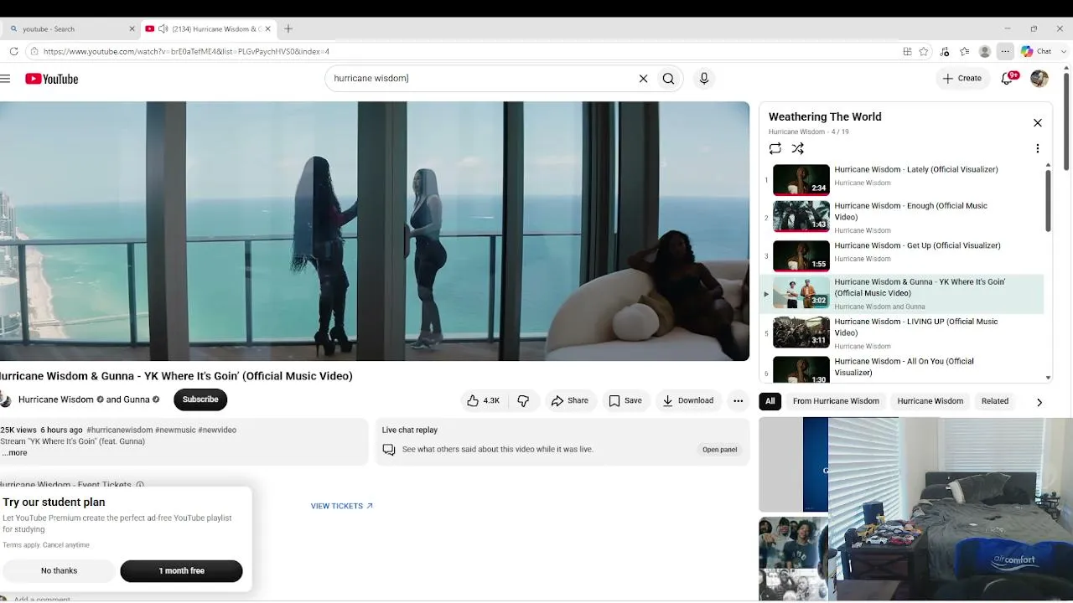Open a new browser tab
The height and width of the screenshot is (603, 1073).
pyautogui.click(x=288, y=28)
